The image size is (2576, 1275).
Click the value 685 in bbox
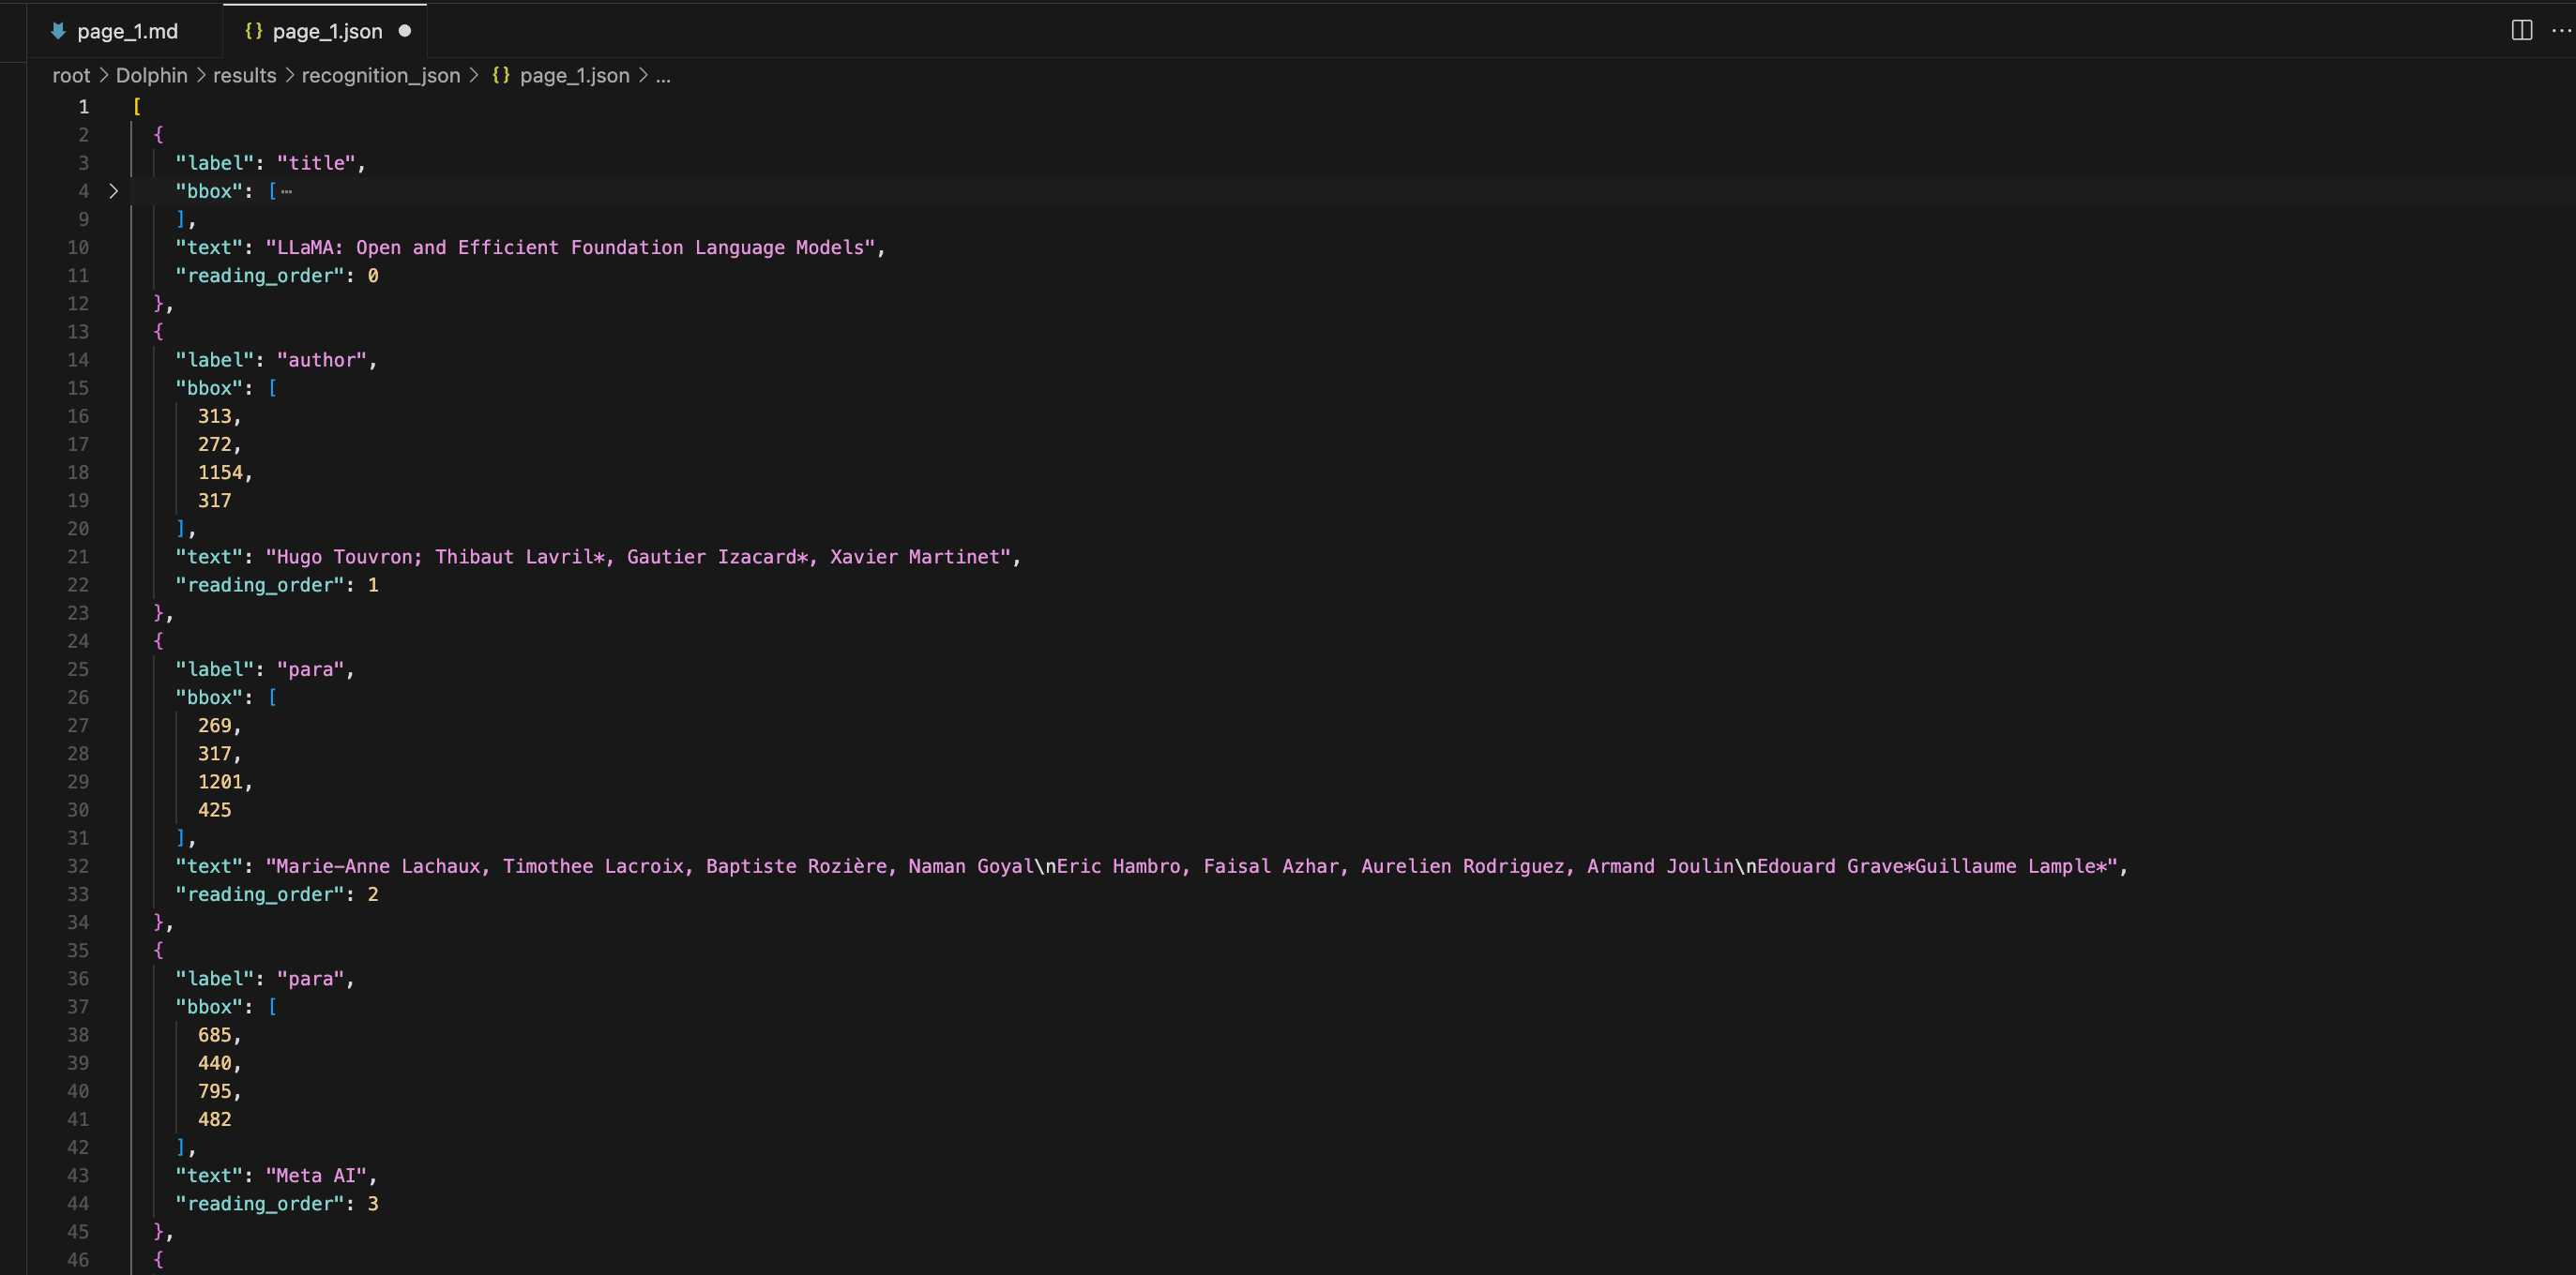[x=214, y=1035]
